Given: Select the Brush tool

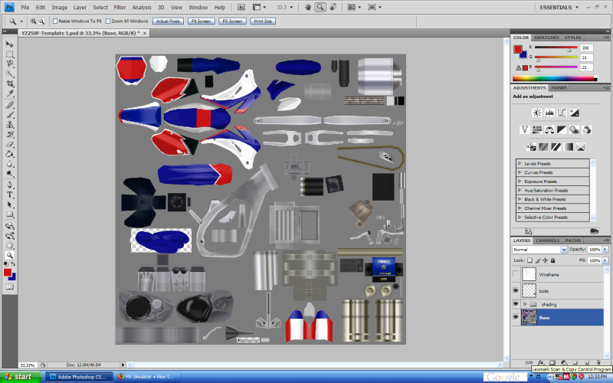Looking at the screenshot, I should tap(9, 115).
